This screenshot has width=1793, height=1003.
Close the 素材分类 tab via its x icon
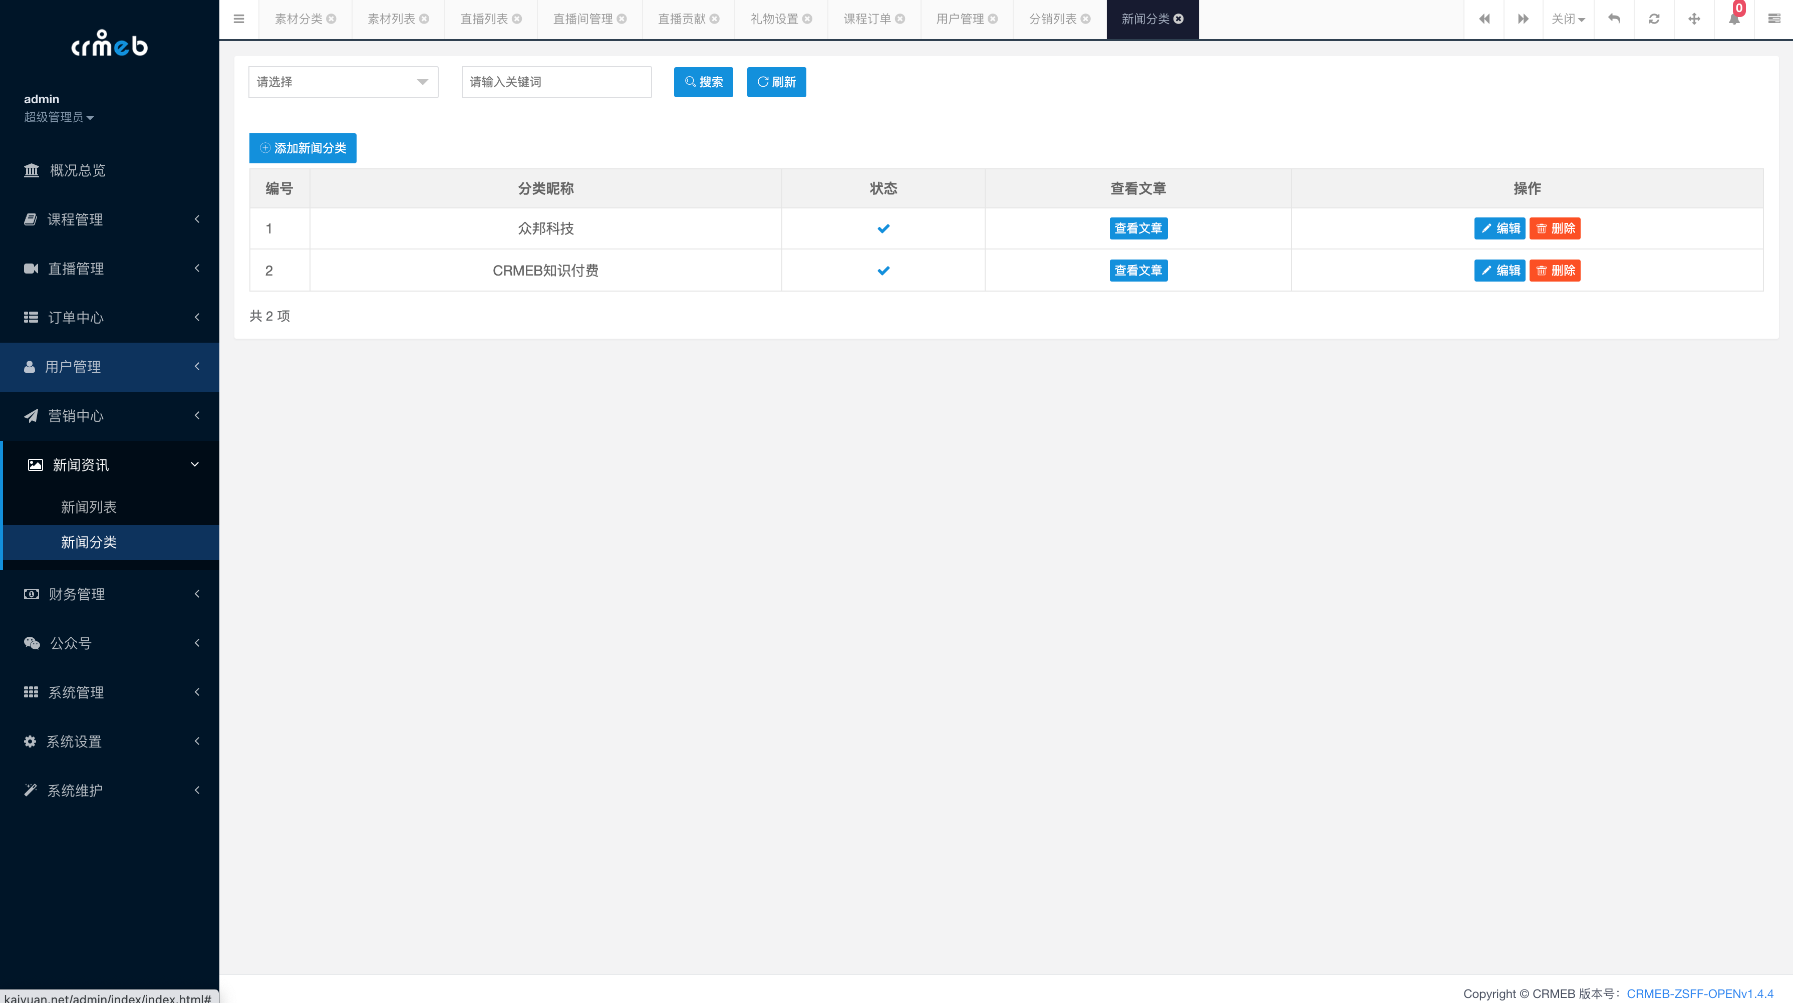point(332,19)
